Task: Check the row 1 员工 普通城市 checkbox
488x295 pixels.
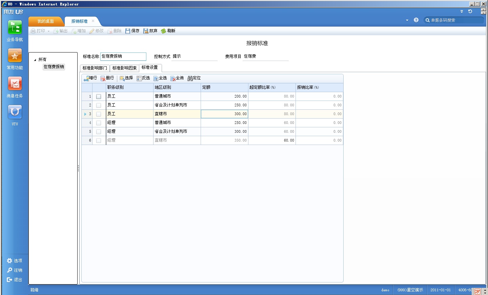Action: click(x=99, y=97)
